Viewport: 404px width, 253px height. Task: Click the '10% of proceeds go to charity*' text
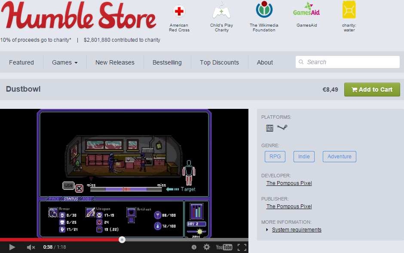point(36,40)
